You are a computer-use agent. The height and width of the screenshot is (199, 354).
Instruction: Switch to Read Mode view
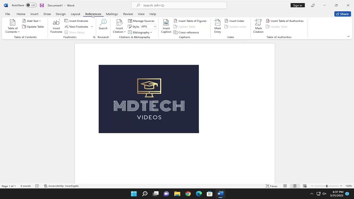pos(285,186)
